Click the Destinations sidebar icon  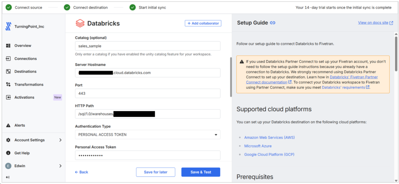8,71
